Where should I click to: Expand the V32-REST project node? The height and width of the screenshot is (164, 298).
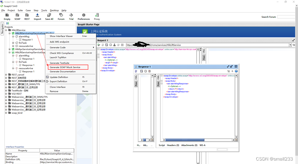[6, 94]
